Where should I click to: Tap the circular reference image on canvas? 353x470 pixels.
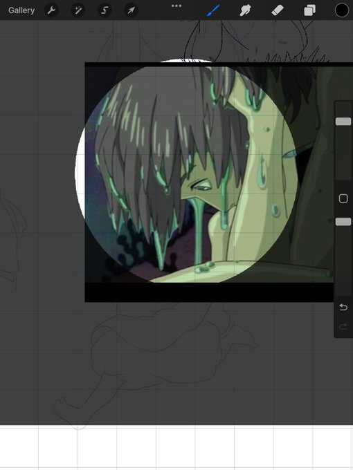pos(186,172)
